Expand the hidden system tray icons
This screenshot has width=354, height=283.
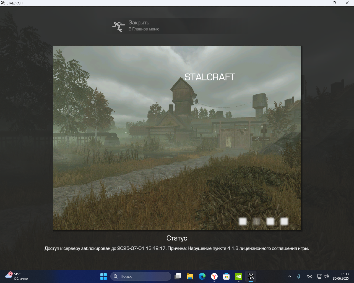click(290, 276)
